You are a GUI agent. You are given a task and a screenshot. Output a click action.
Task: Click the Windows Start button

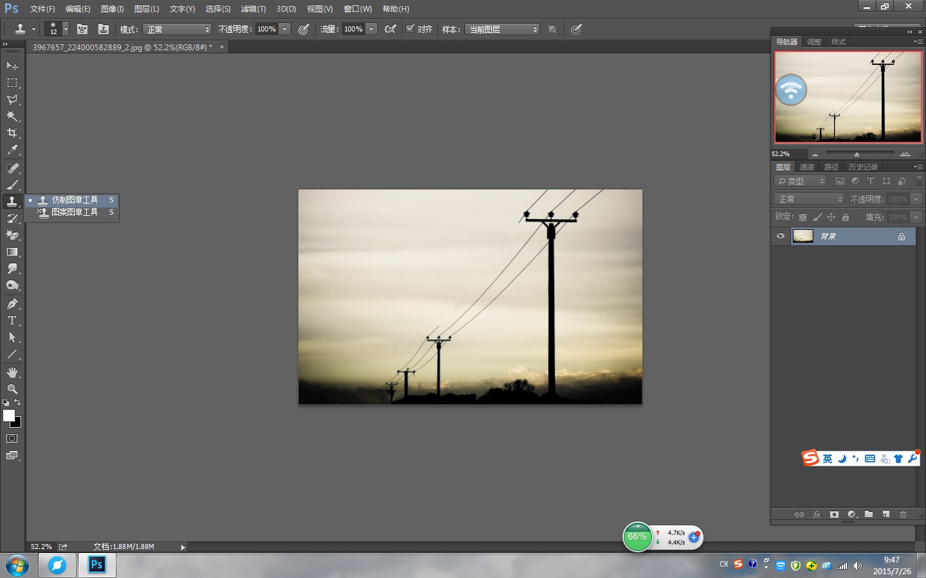coord(17,566)
